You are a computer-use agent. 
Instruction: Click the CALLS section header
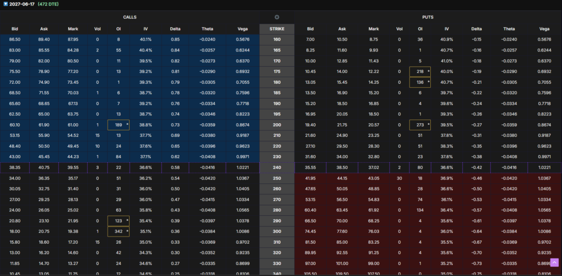pos(130,18)
